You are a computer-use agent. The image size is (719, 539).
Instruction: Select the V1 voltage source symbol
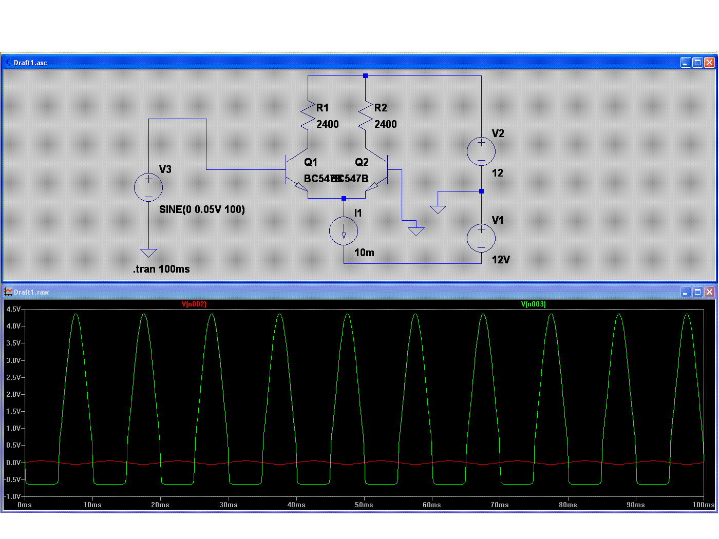click(481, 238)
